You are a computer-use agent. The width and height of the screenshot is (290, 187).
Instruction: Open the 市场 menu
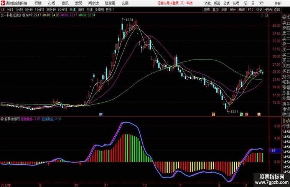(x=51, y=3)
